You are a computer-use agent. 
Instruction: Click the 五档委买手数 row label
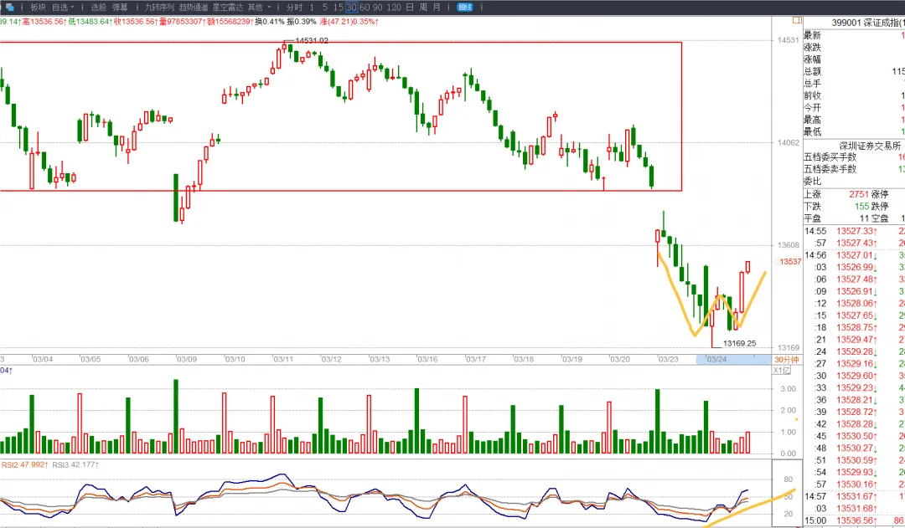coord(830,156)
